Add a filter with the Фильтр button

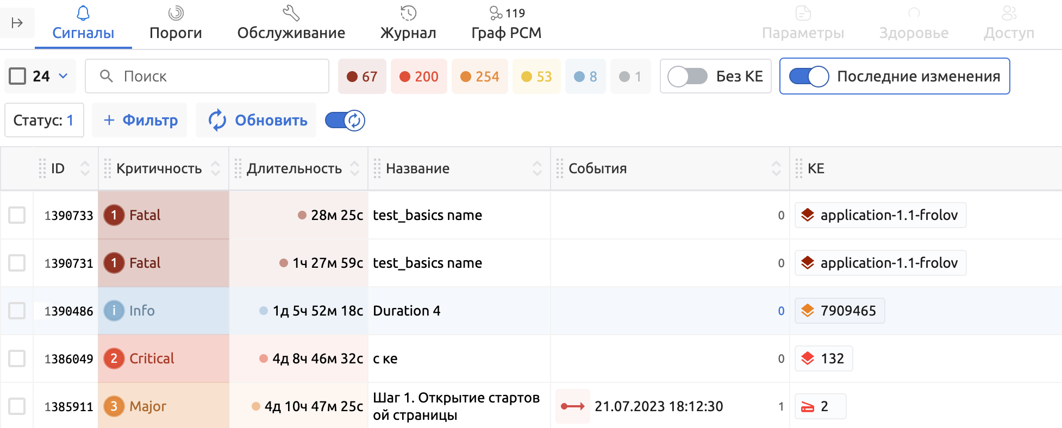point(140,121)
